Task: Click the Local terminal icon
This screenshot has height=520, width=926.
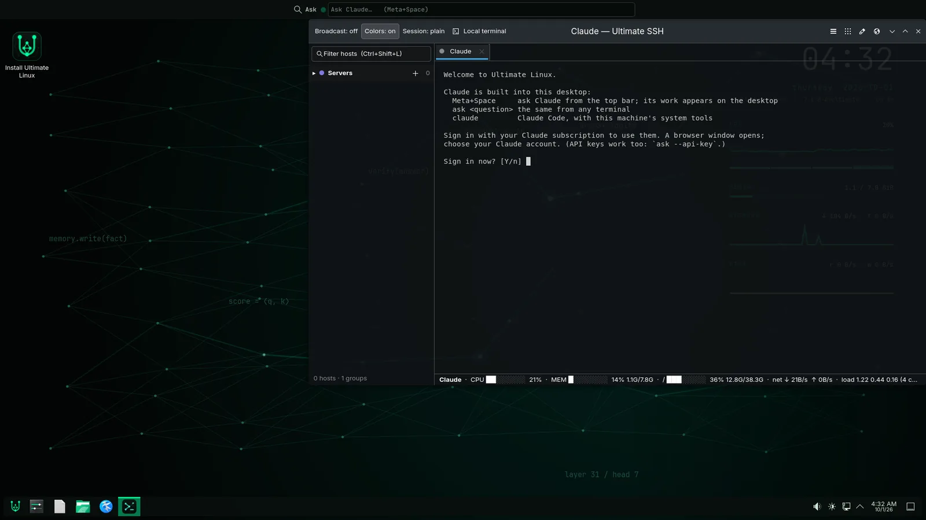Action: 455,31
